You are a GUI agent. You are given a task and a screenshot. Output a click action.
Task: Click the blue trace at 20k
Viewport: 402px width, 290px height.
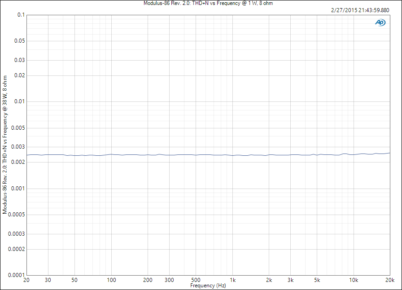389,153
